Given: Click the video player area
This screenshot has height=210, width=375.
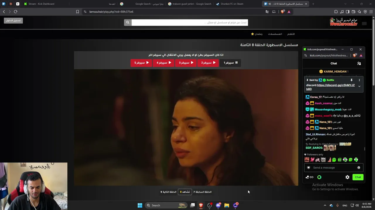Looking at the screenshot, I should tap(186, 127).
